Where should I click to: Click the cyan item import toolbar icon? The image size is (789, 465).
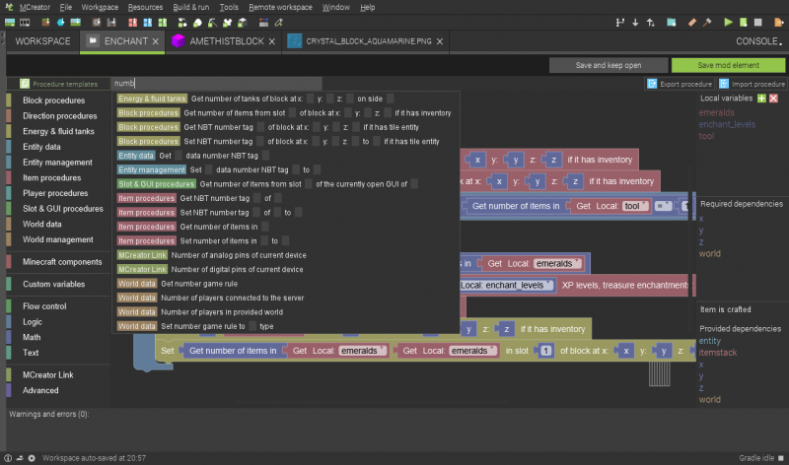tap(61, 22)
